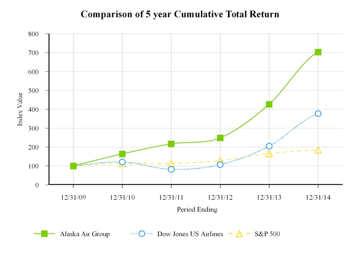Click the green square legend swatch

(x=44, y=233)
